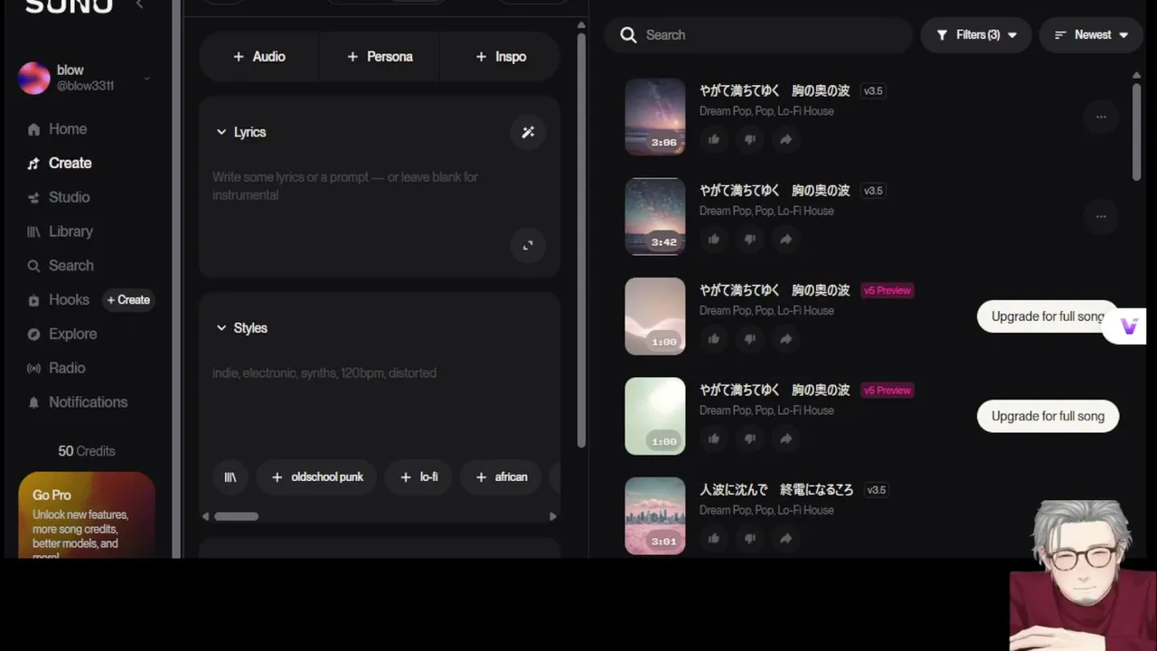The width and height of the screenshot is (1157, 651).
Task: Share the first v5 Preview song
Action: [785, 339]
